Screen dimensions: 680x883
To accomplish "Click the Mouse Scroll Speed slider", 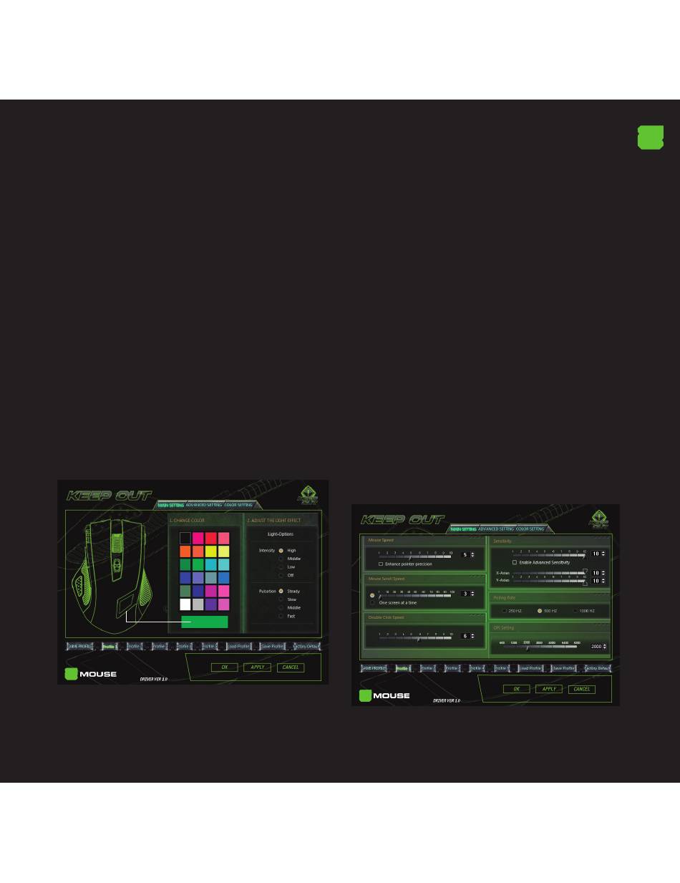I will point(417,594).
